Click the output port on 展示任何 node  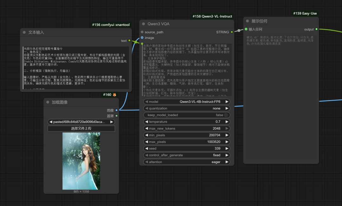click(x=316, y=29)
